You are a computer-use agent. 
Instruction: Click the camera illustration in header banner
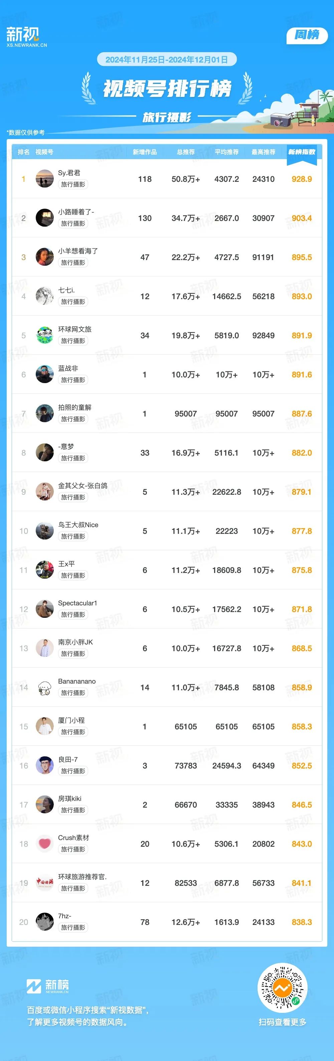(281, 120)
